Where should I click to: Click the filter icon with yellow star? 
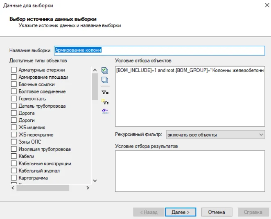coord(104,102)
